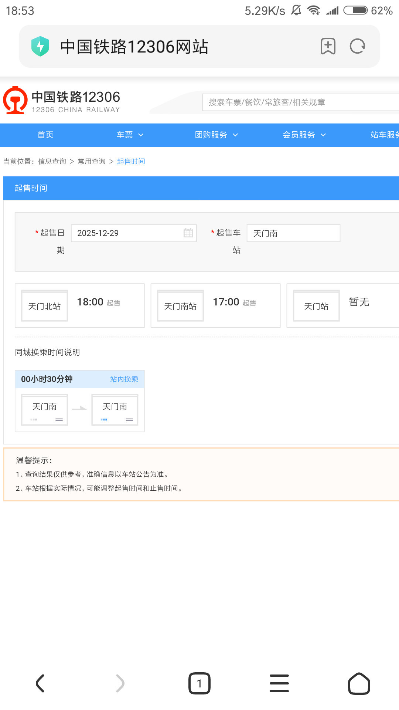This screenshot has width=399, height=710.
Task: Bookmark this page with the add-bookmark icon
Action: pos(328,47)
